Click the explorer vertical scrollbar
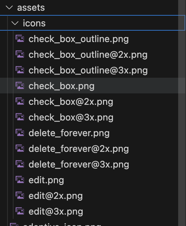 [182, 113]
